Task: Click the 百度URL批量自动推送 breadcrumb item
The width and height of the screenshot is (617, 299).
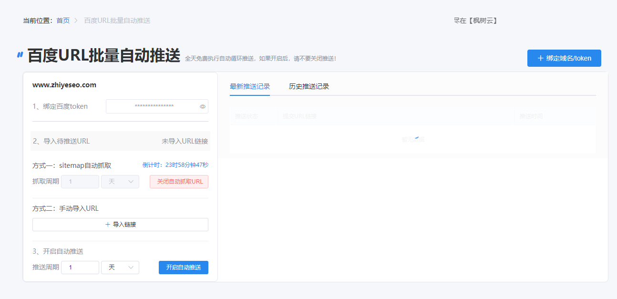Action: coord(117,21)
